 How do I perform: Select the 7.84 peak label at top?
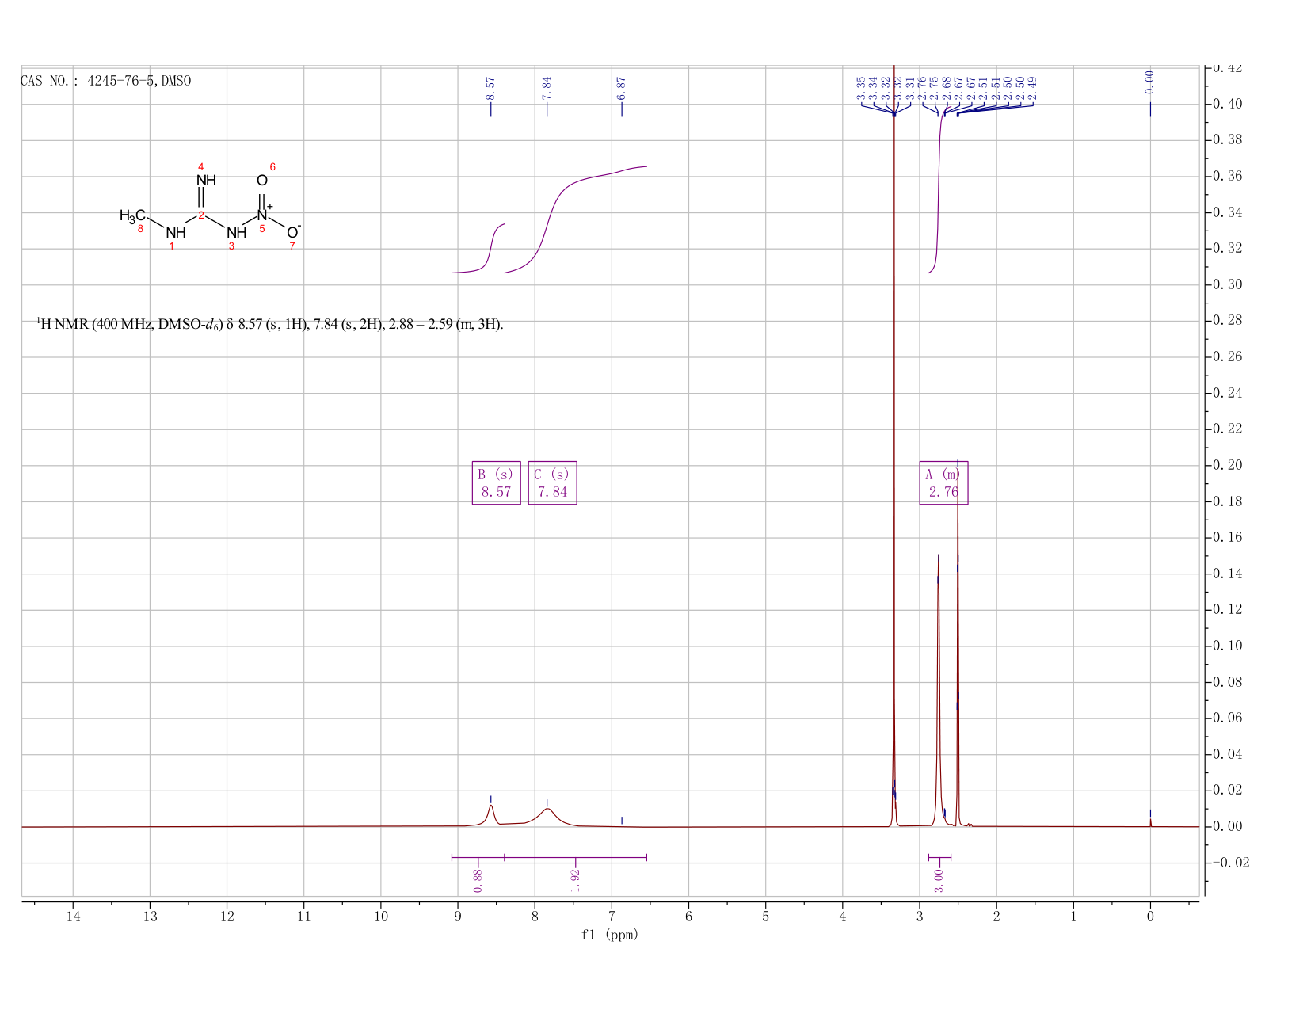(x=547, y=88)
